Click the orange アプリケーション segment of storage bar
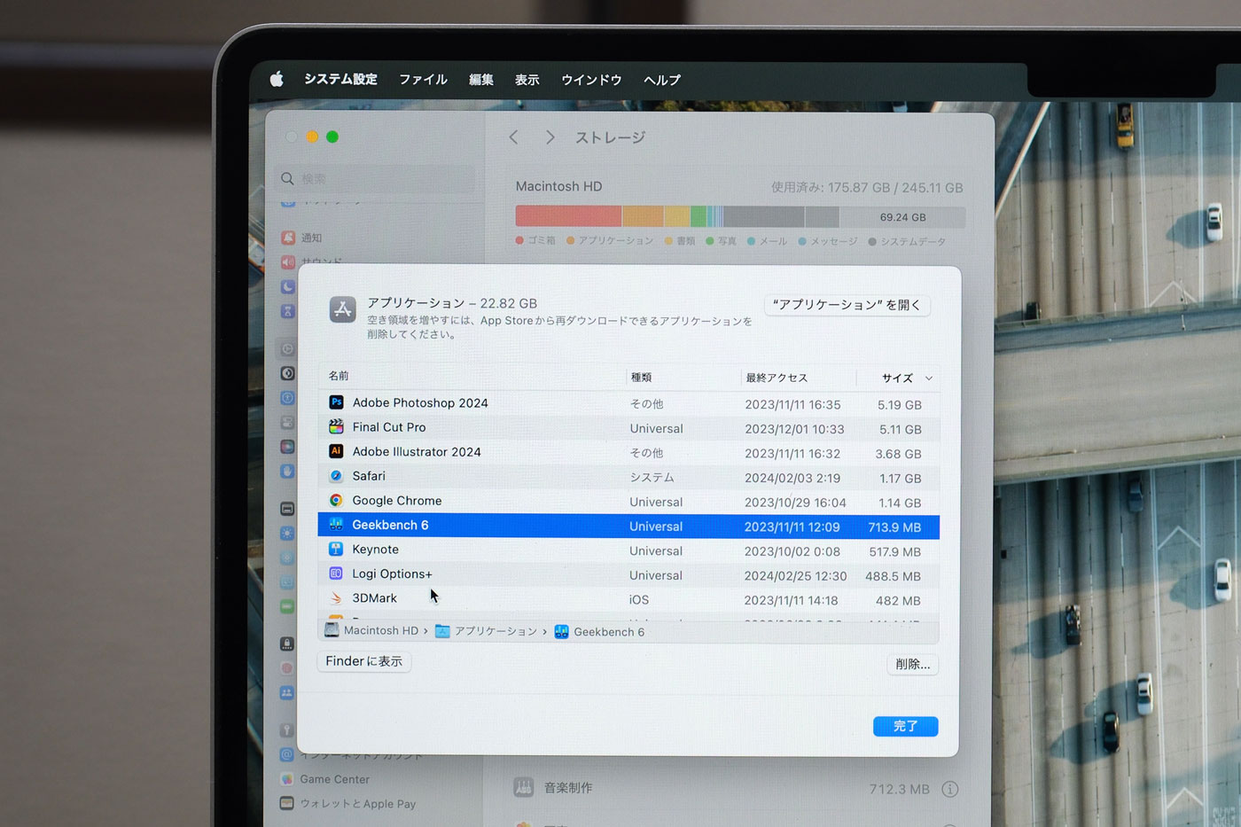Screen dimensions: 1241x827 click(643, 216)
